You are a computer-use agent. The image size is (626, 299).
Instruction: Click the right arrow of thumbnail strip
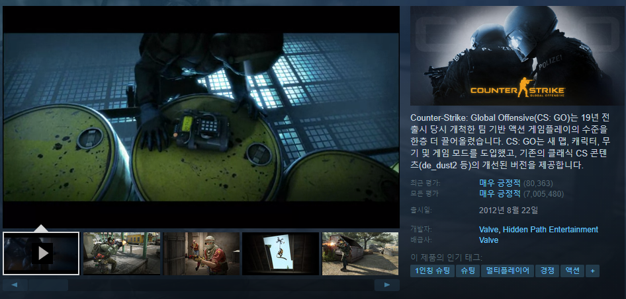tap(387, 284)
